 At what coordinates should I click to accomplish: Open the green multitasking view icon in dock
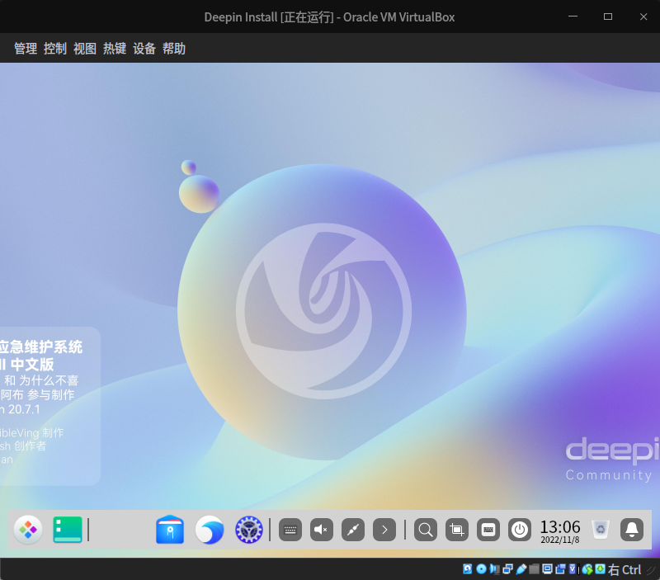point(68,530)
